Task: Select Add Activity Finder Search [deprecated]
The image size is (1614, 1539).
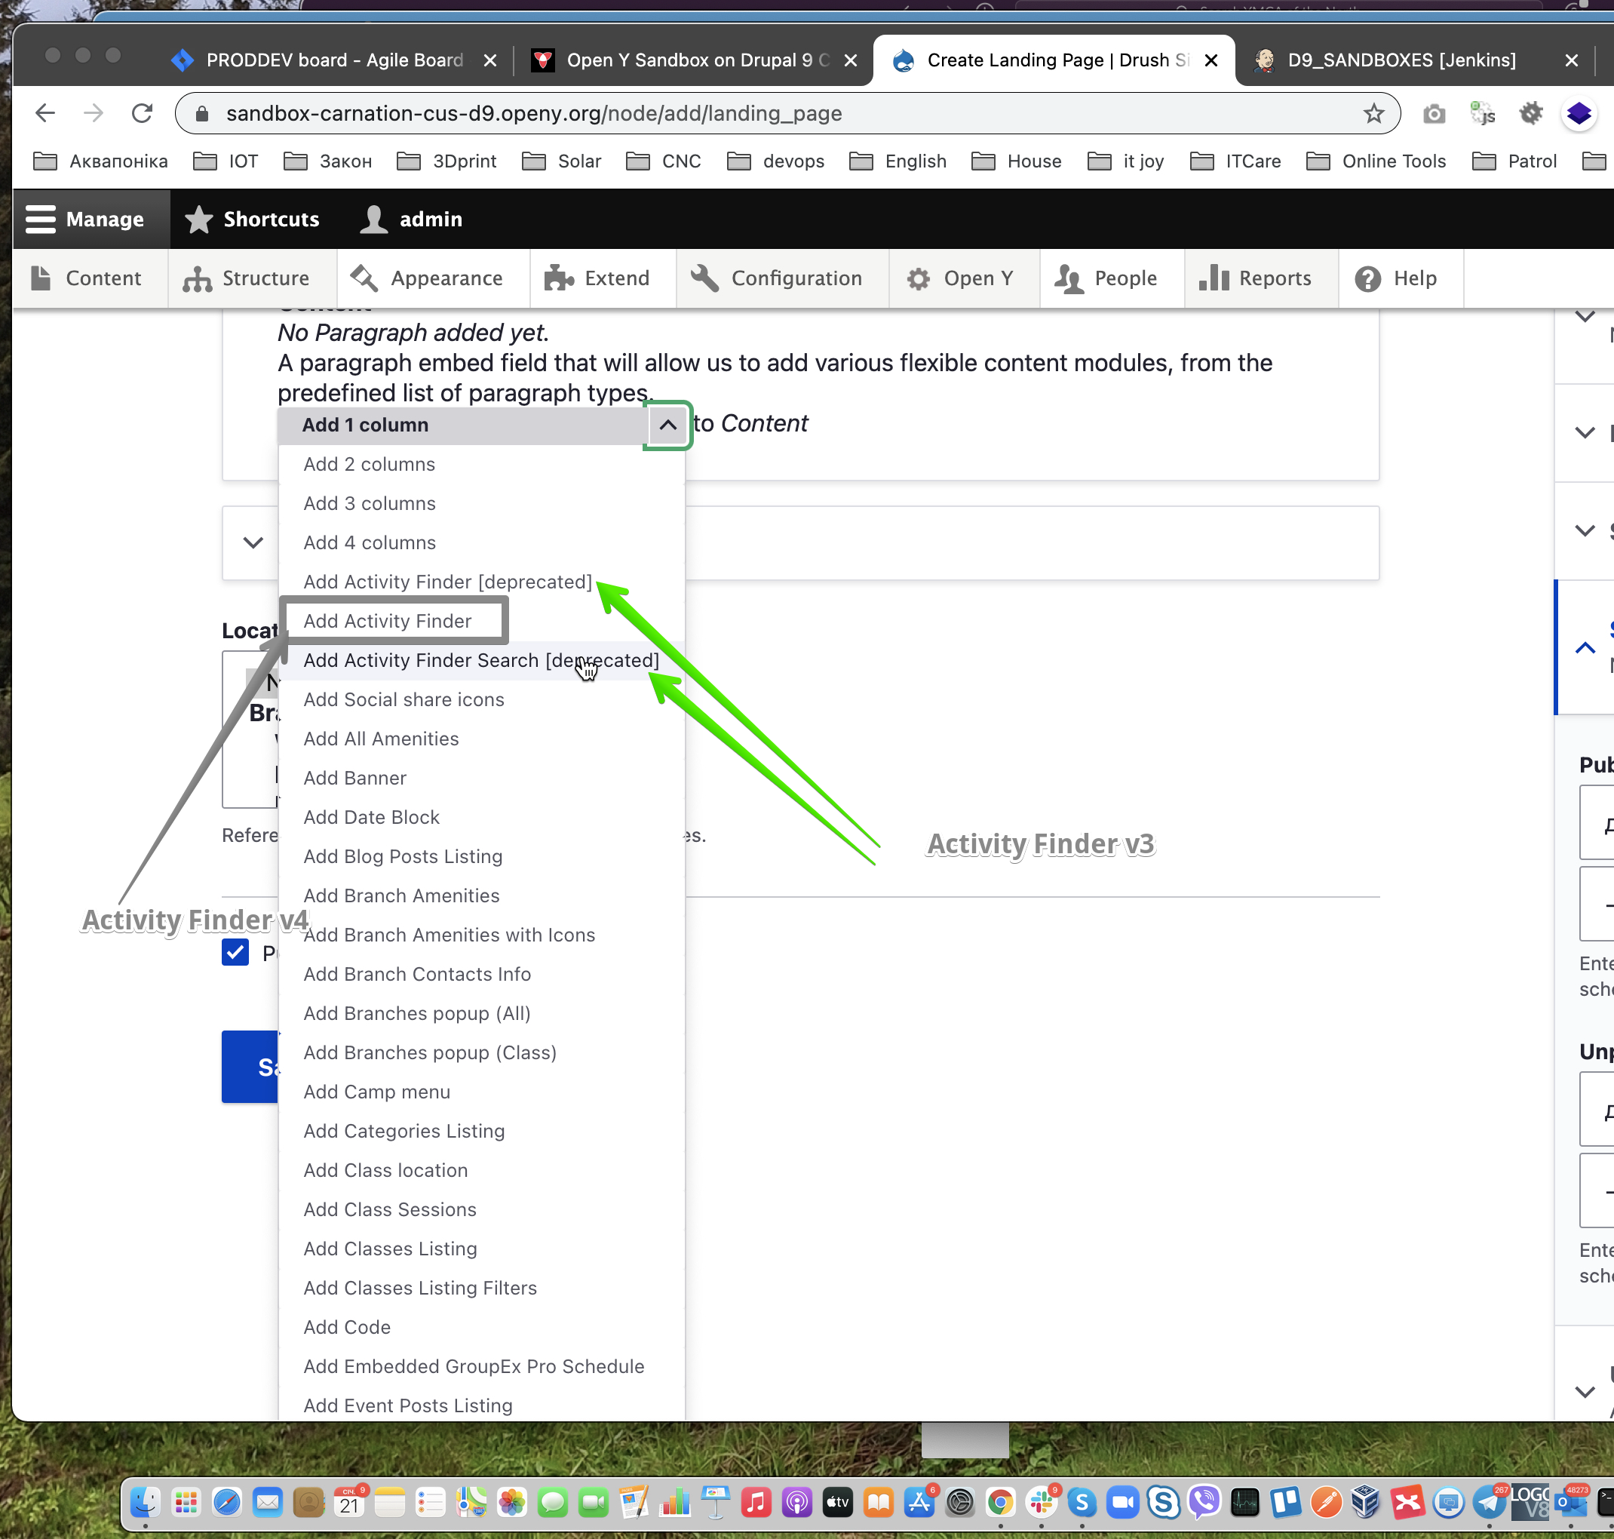Action: [481, 660]
